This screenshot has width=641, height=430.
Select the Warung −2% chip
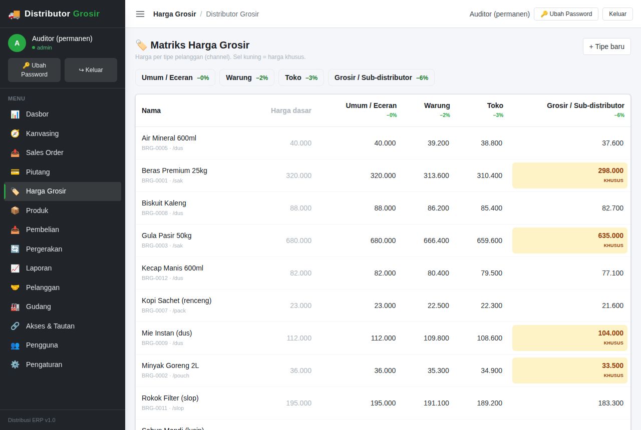point(247,77)
